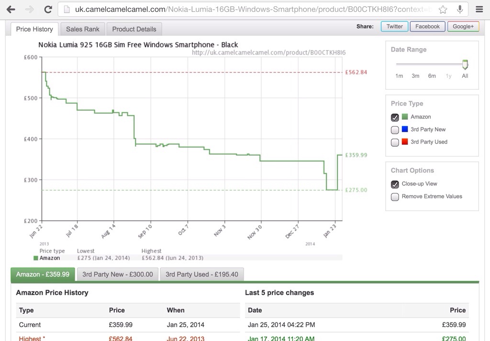
Task: Click the browser forward arrow
Action: (29, 9)
